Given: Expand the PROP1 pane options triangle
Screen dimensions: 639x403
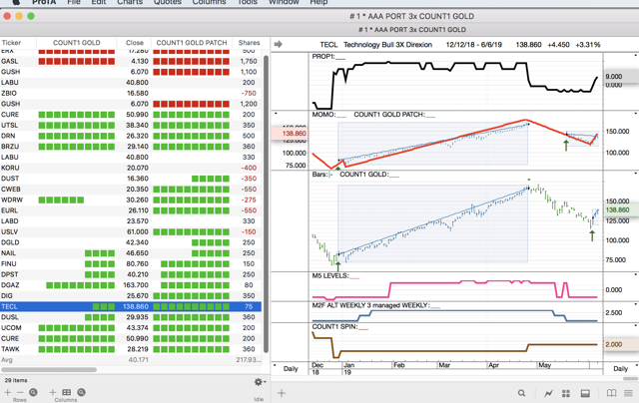Looking at the screenshot, I should [635, 55].
